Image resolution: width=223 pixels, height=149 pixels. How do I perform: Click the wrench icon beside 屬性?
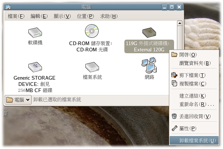click(x=174, y=128)
